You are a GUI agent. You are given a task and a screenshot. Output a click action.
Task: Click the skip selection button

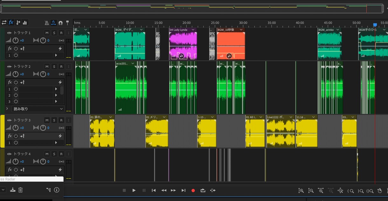pos(213,191)
